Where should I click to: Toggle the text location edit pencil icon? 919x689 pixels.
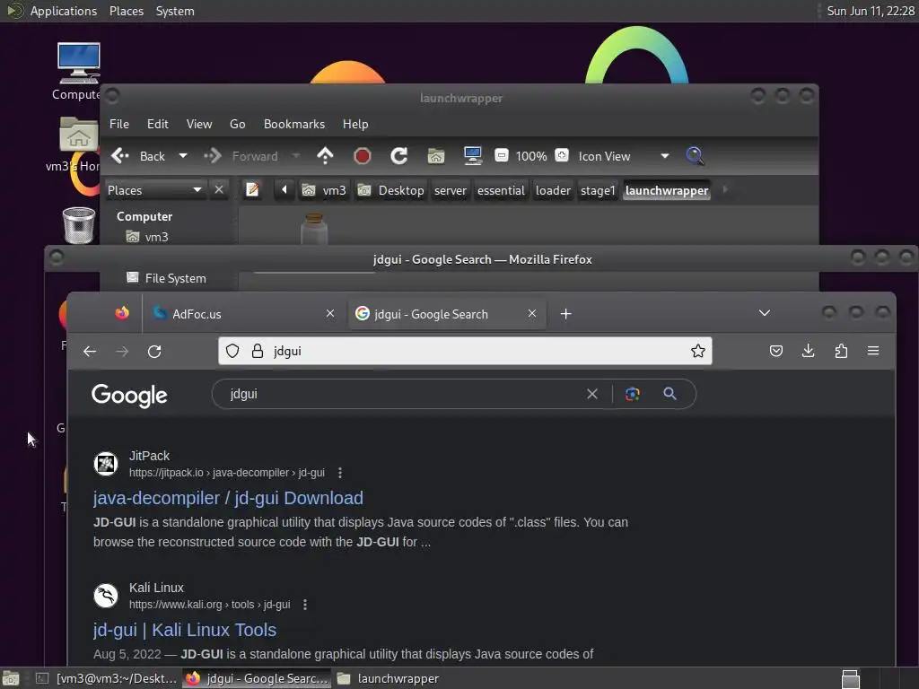tap(252, 190)
